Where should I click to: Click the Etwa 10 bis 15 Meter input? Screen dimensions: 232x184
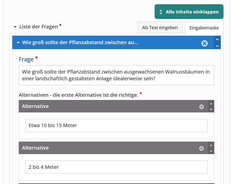116,125
